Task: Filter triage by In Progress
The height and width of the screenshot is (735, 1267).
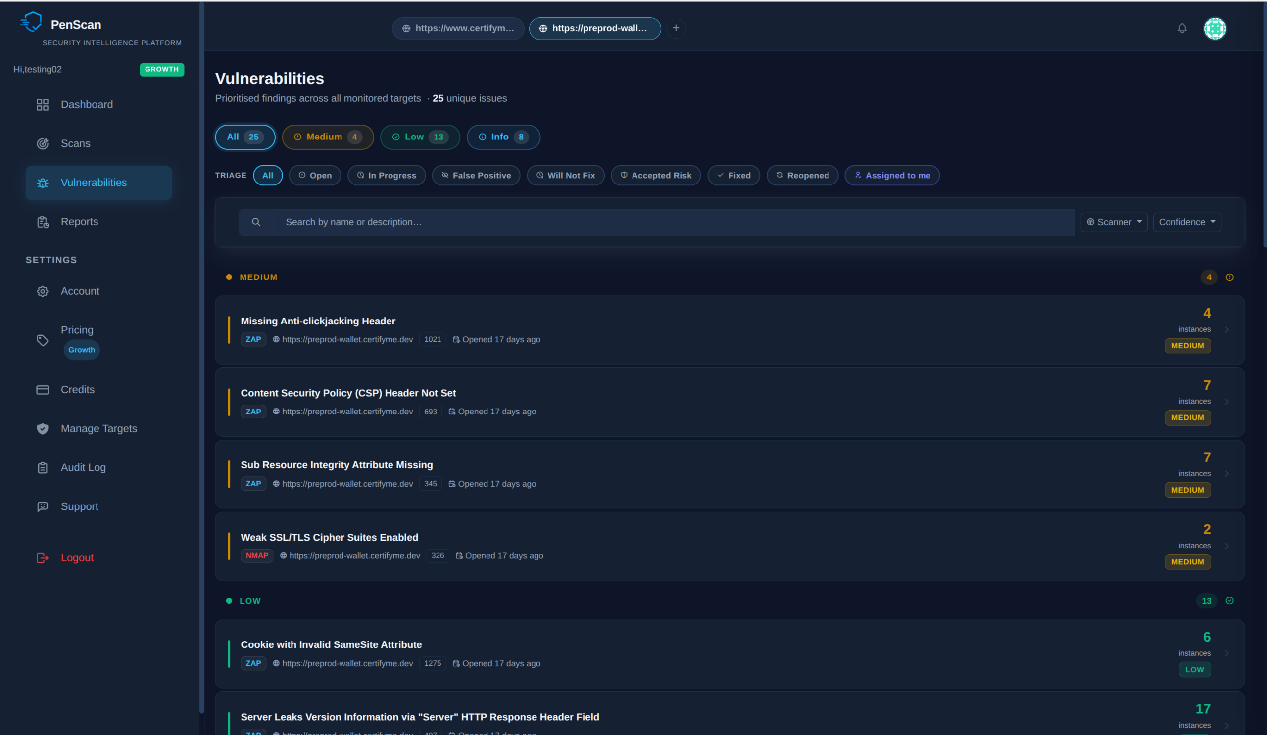Action: 387,175
